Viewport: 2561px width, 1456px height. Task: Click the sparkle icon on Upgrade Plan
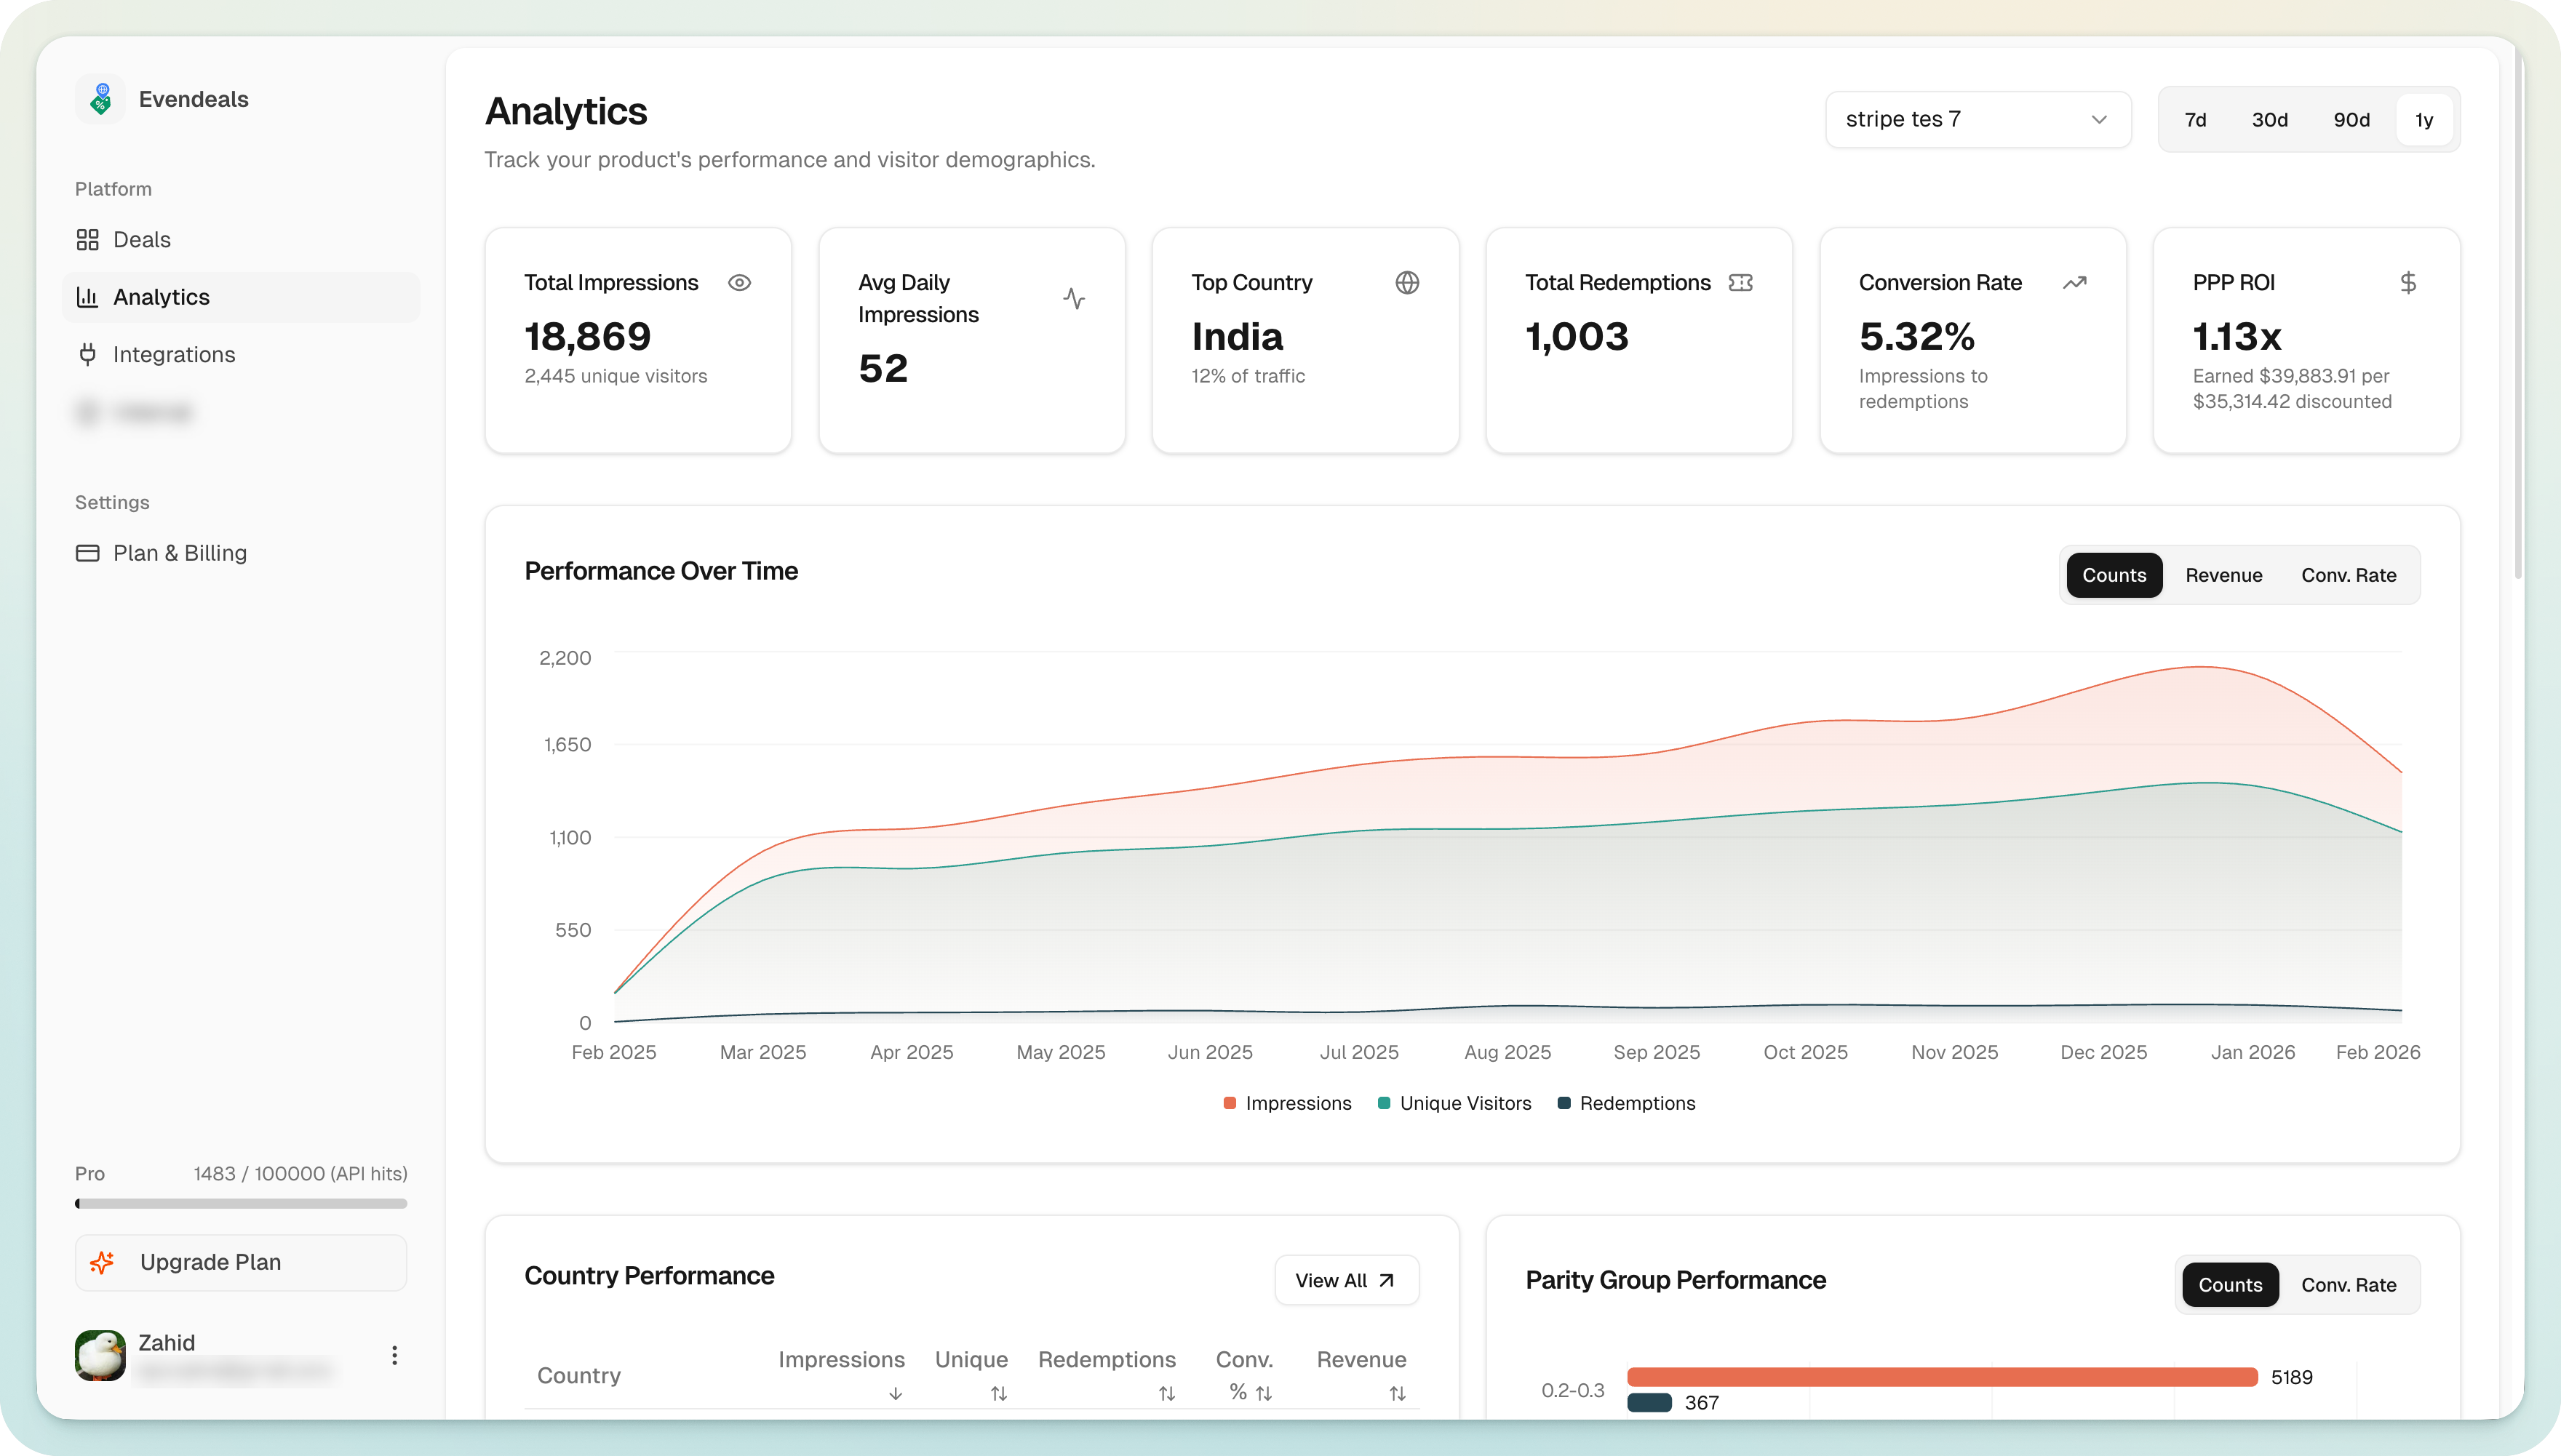(x=102, y=1262)
